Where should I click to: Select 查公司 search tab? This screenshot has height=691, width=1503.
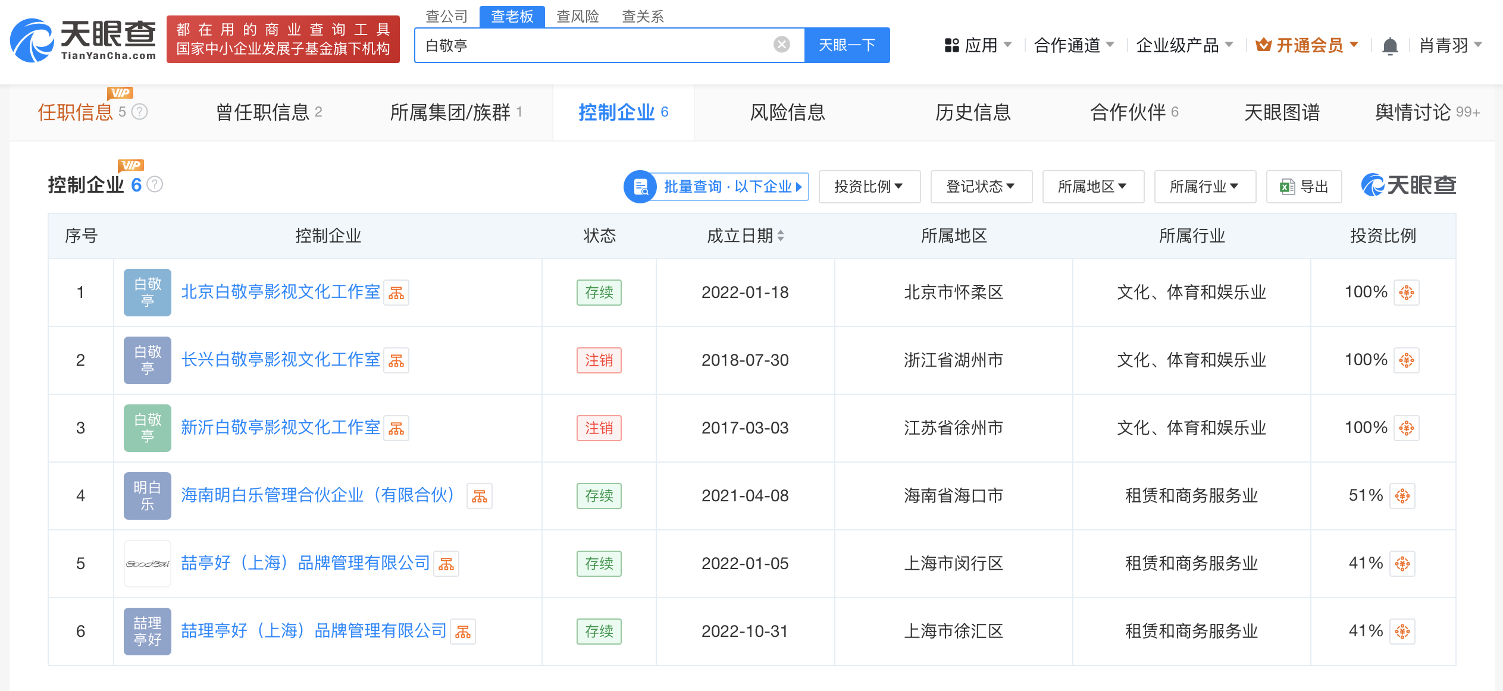[x=447, y=16]
